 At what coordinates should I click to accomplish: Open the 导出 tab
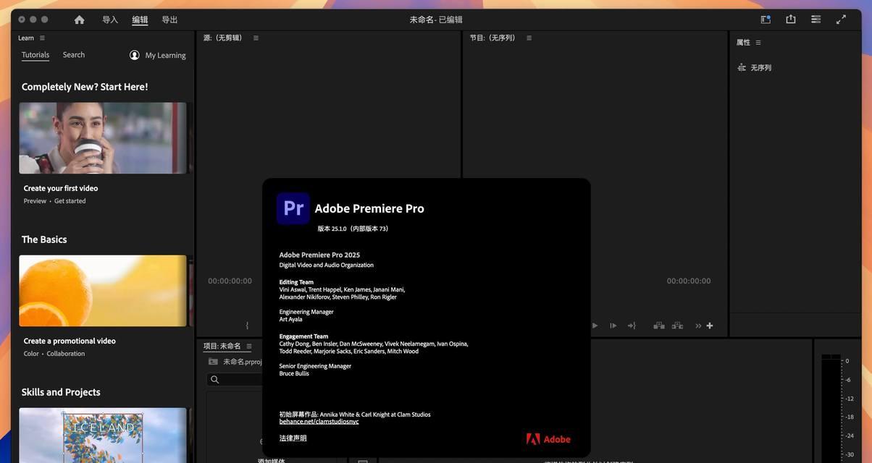point(169,20)
